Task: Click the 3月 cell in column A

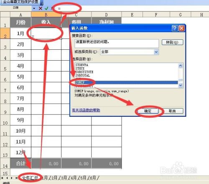Action: [20, 55]
